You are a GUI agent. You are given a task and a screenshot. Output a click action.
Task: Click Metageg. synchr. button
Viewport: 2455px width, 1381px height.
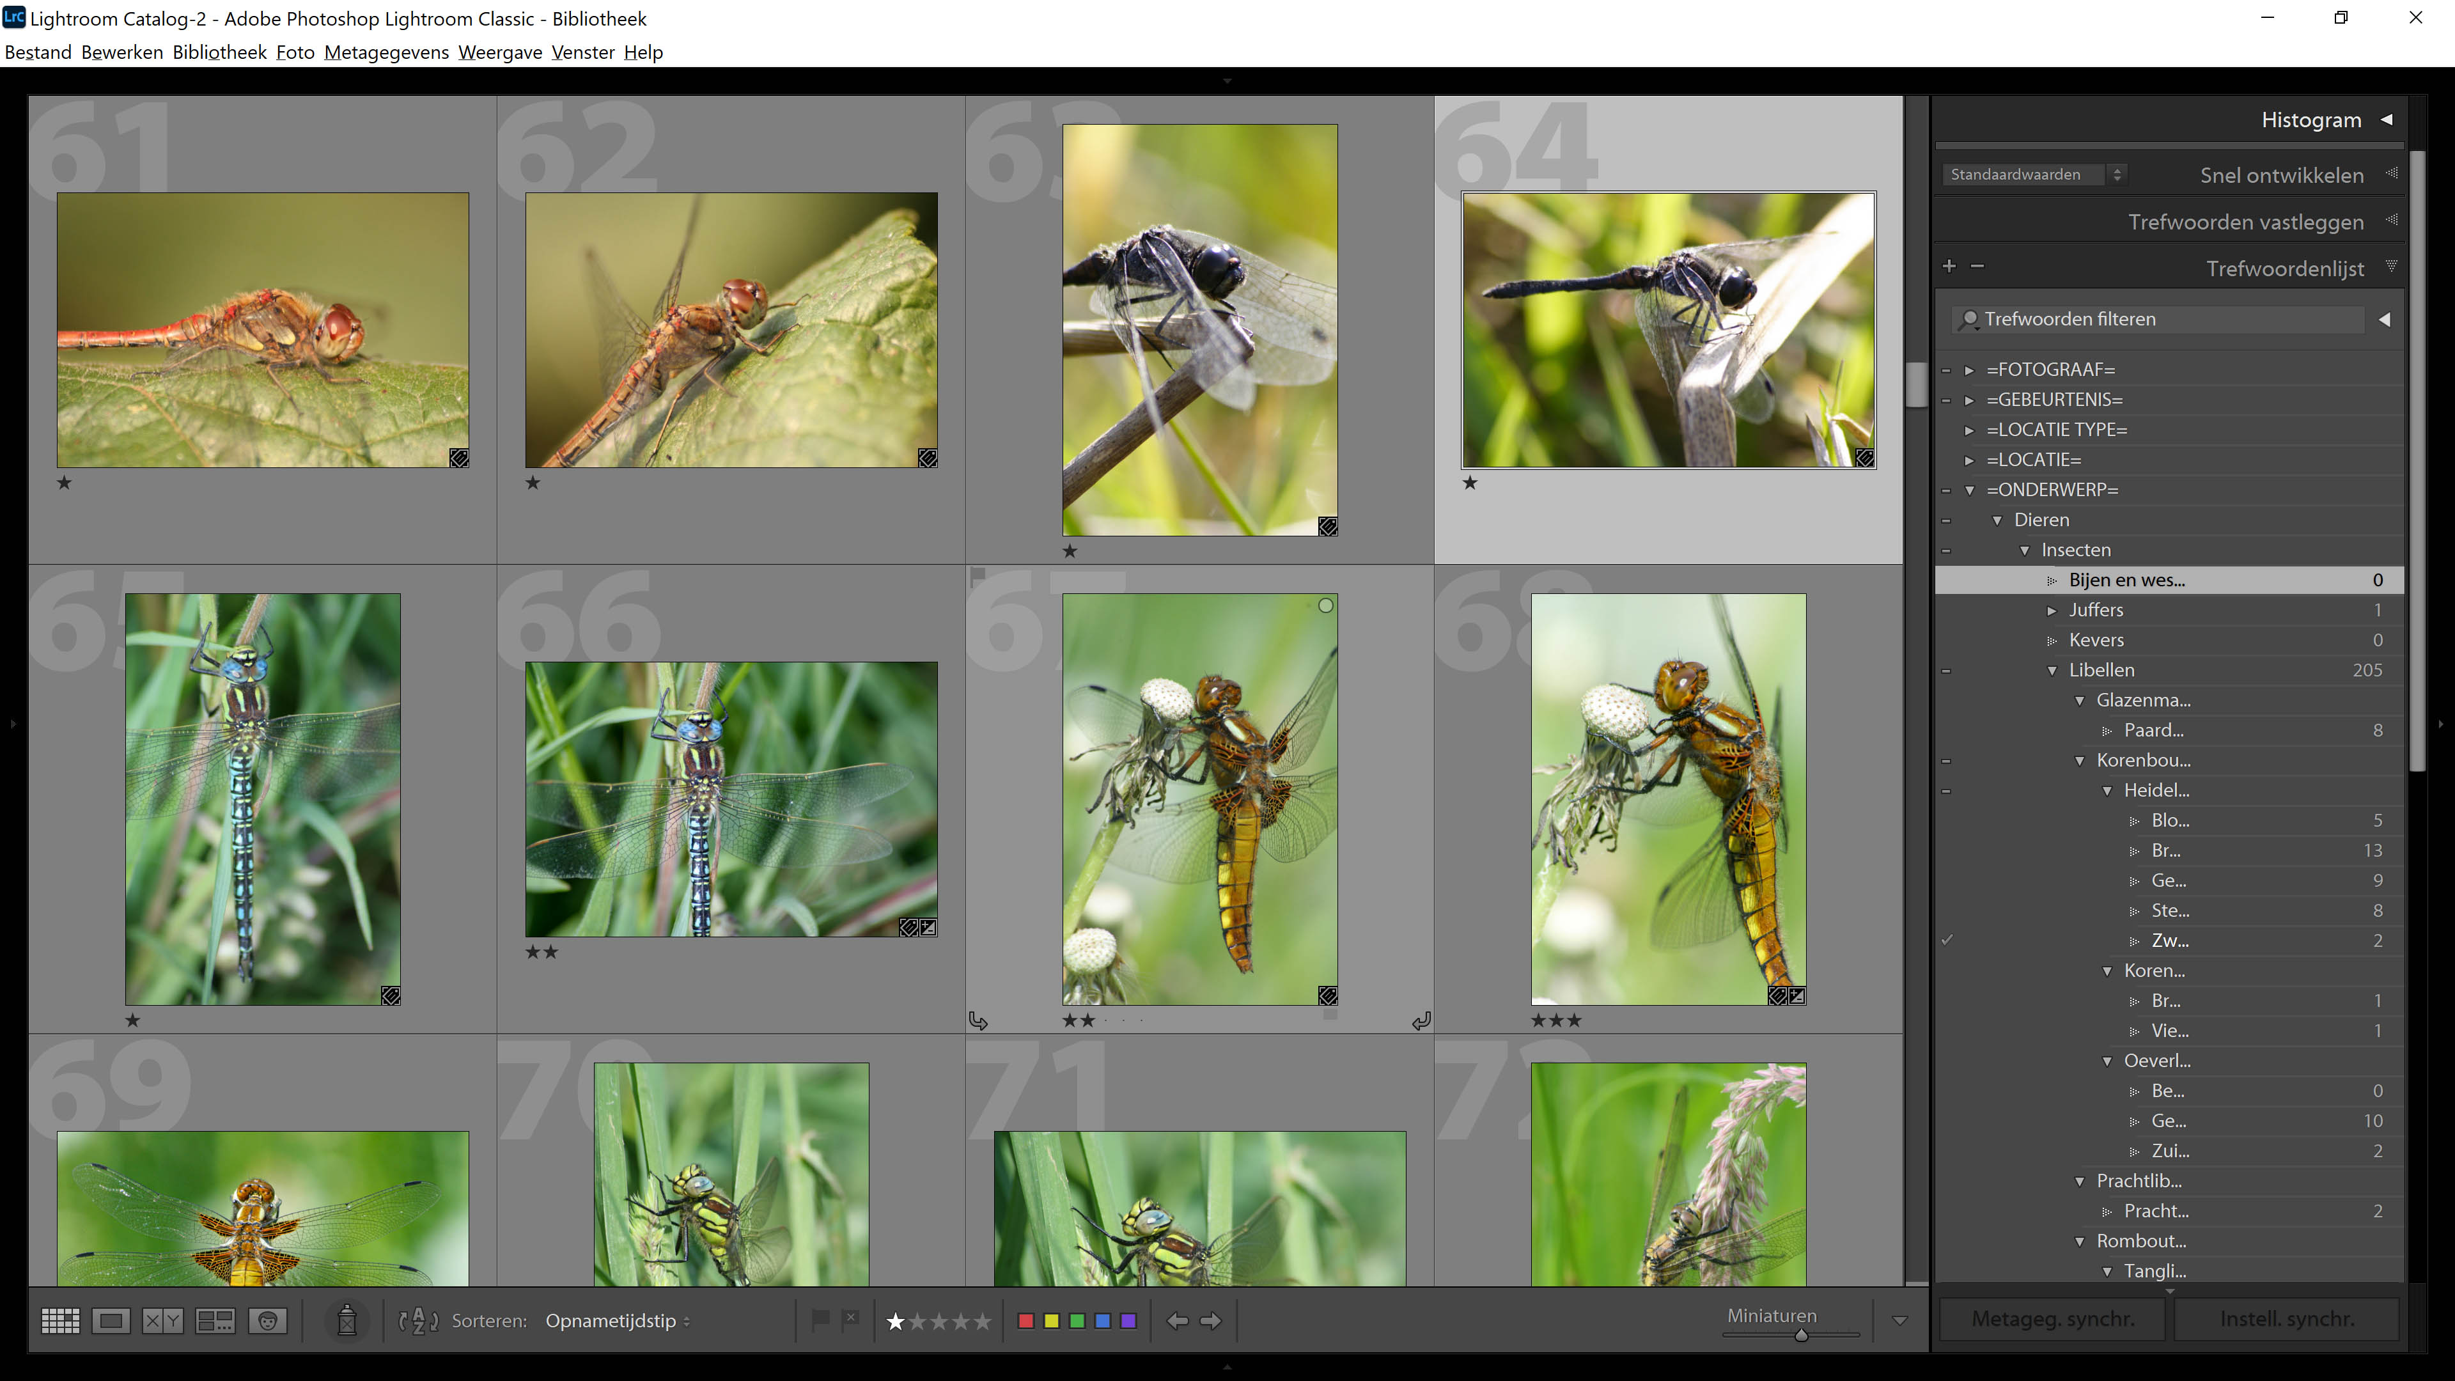coord(2053,1319)
